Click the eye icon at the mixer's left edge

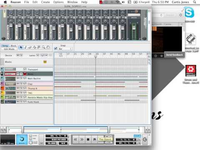[4, 38]
